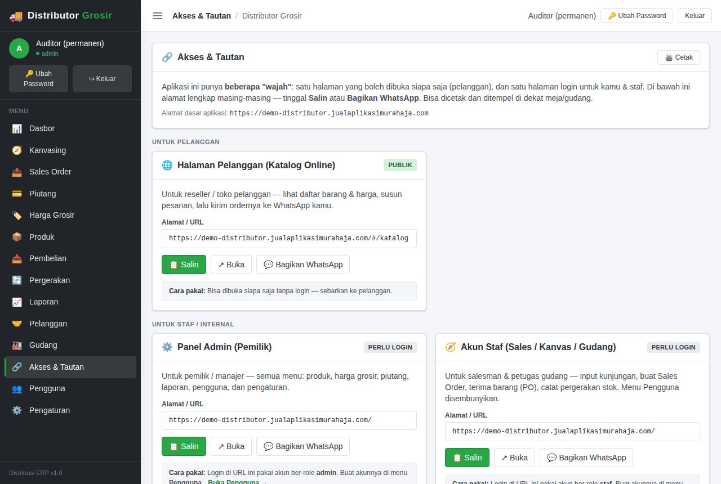Click the Pelanggan handshake icon
Viewport: 721px width, 484px height.
click(x=17, y=324)
